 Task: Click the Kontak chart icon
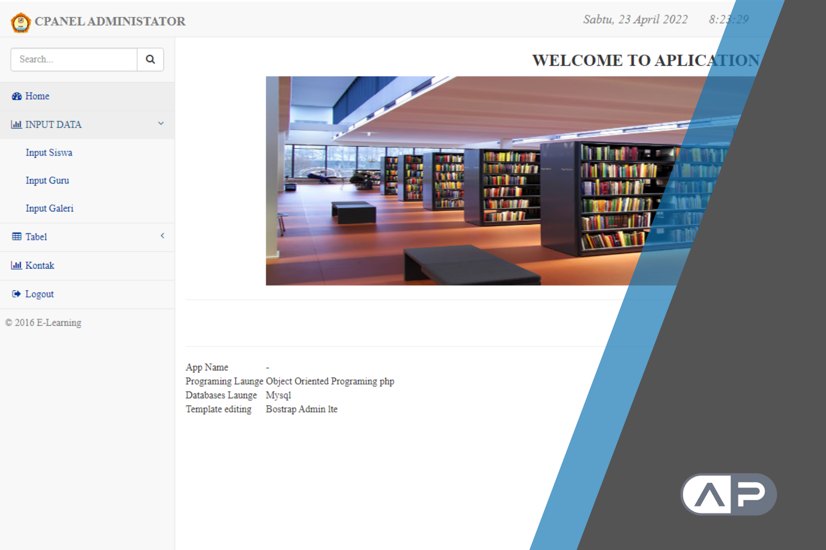(16, 266)
